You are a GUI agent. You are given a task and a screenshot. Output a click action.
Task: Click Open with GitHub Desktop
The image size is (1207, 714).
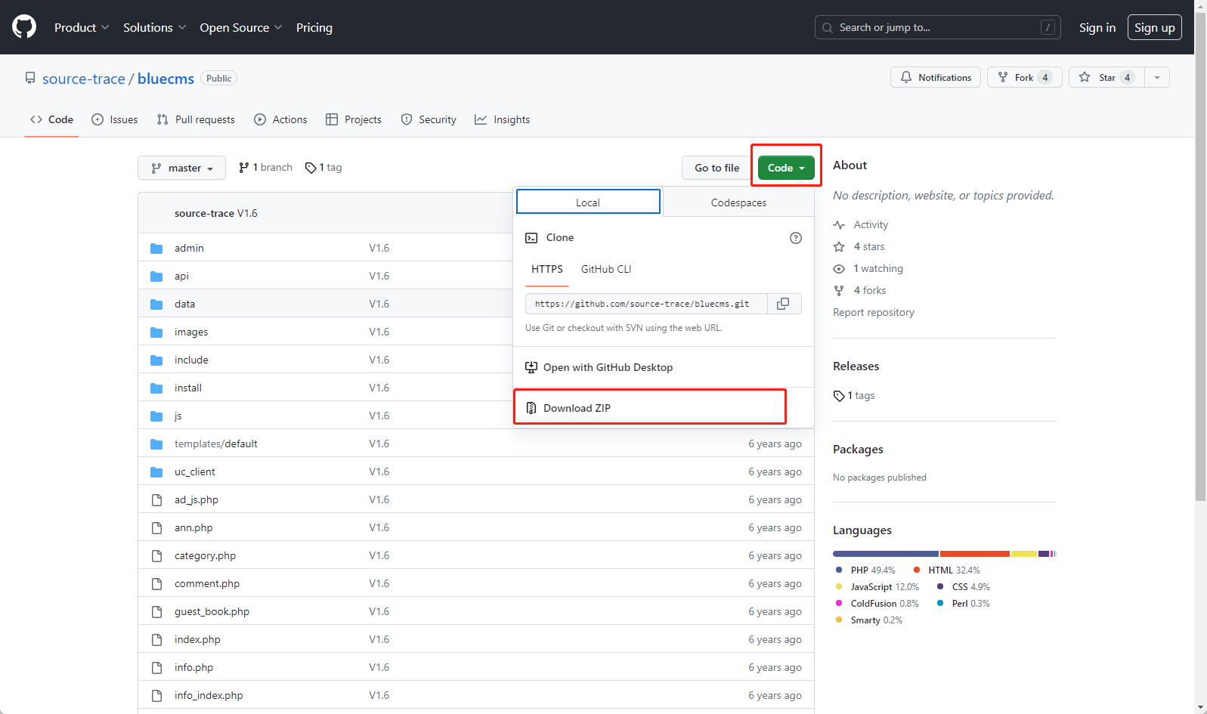[x=664, y=367]
